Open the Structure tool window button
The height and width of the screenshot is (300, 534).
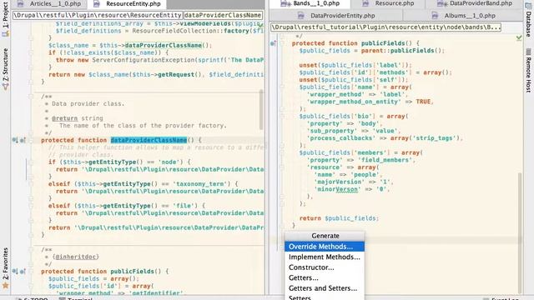5,69
